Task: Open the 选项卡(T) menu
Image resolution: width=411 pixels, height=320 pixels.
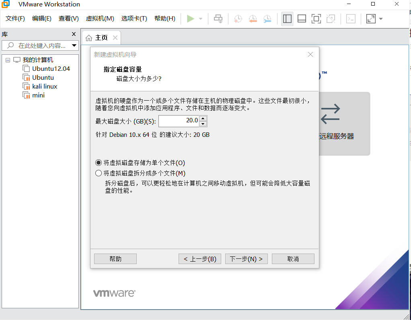Action: coord(134,19)
